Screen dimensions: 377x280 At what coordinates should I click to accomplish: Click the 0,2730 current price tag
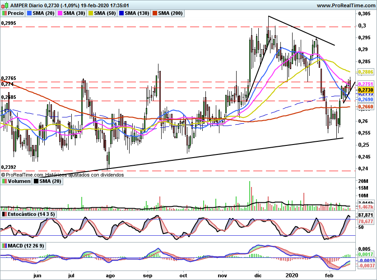coord(366,90)
